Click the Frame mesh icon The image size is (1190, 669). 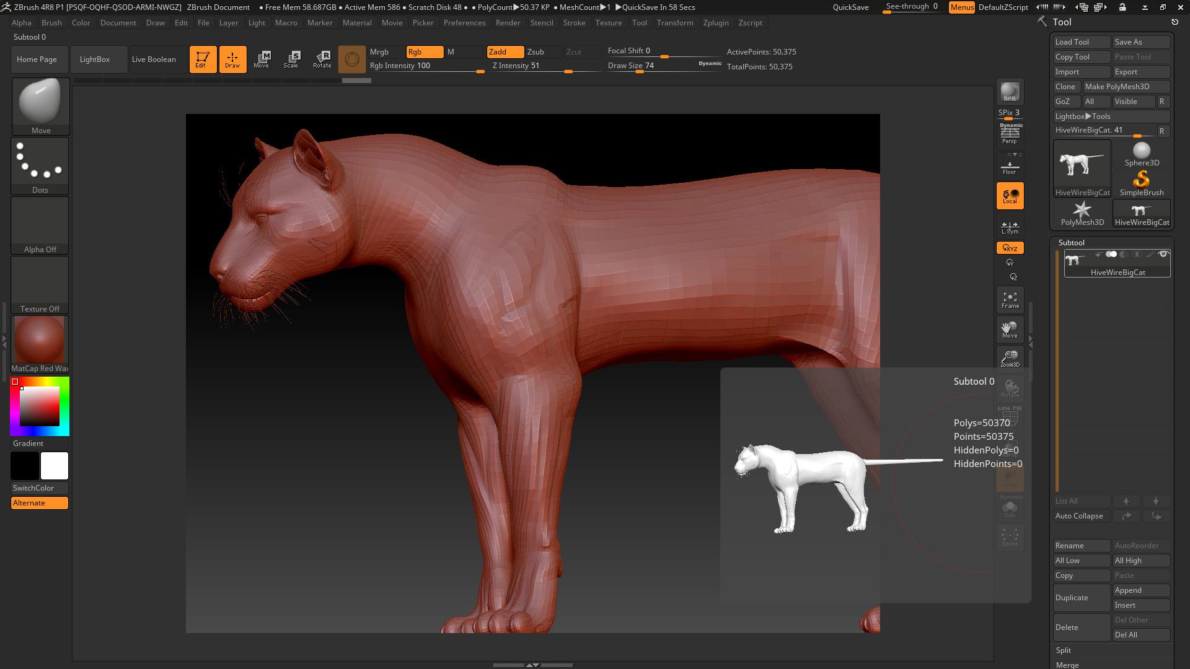point(1010,300)
